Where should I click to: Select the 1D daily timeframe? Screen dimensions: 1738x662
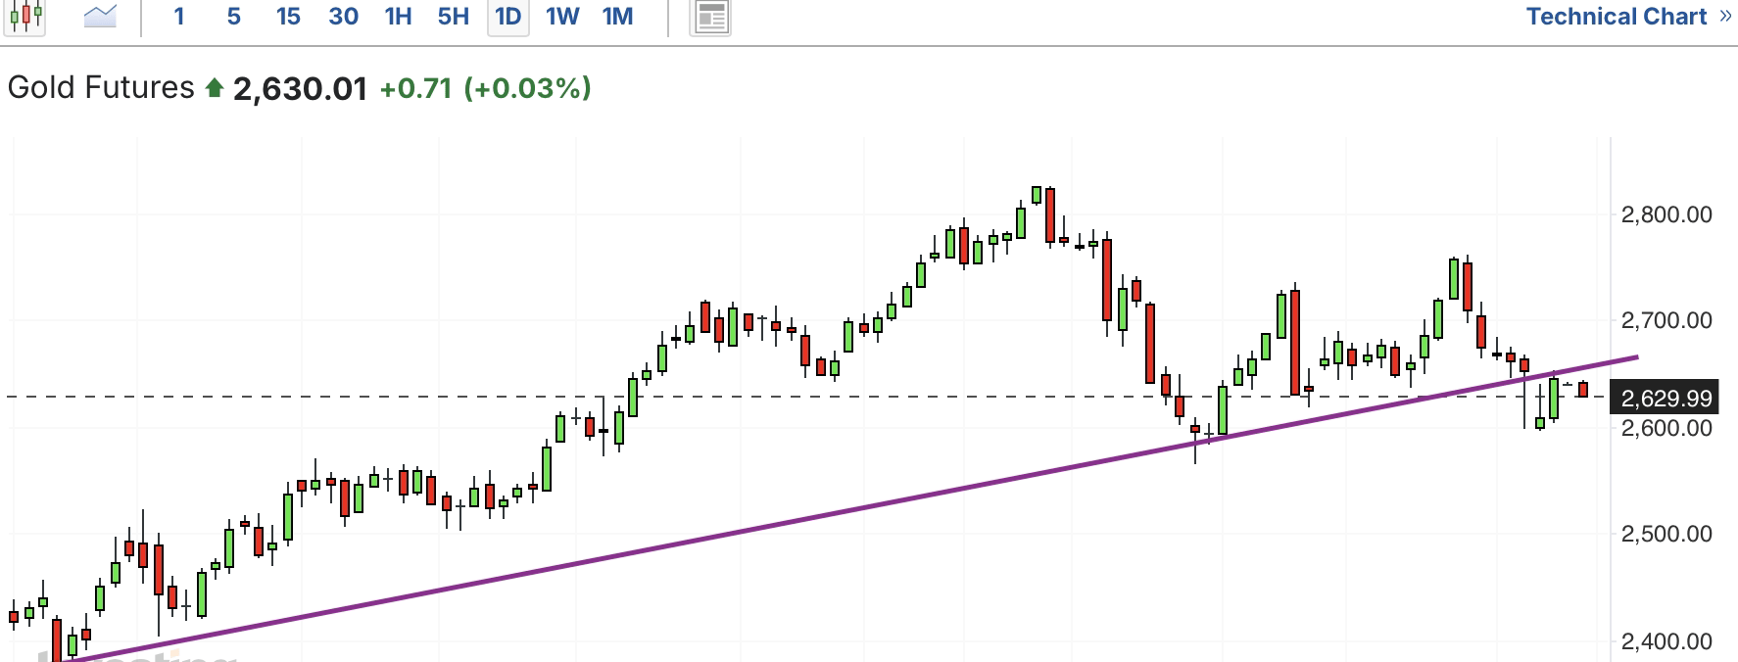pos(507,17)
